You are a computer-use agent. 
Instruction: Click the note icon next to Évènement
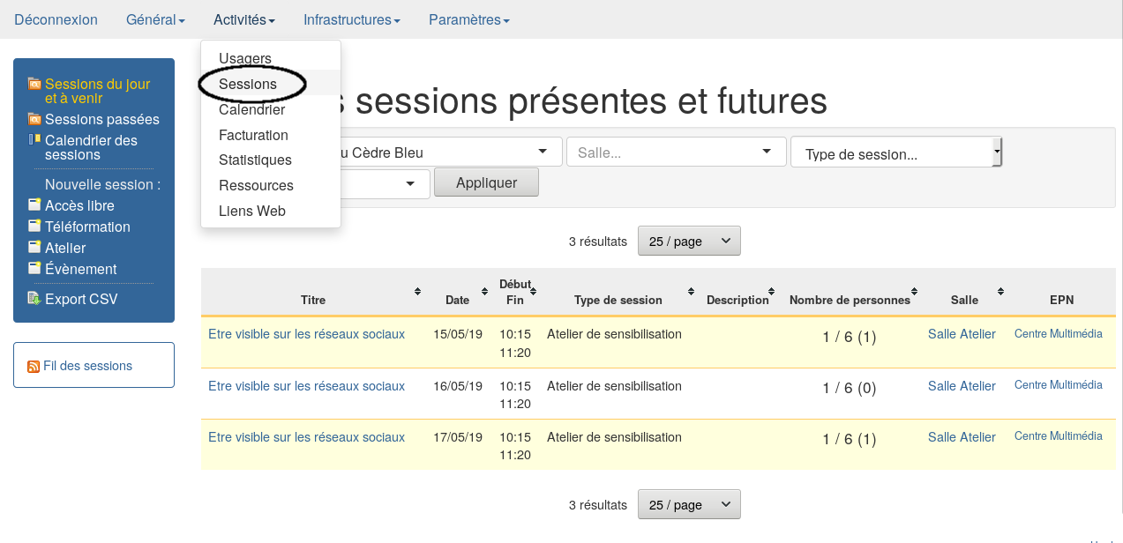tap(34, 269)
